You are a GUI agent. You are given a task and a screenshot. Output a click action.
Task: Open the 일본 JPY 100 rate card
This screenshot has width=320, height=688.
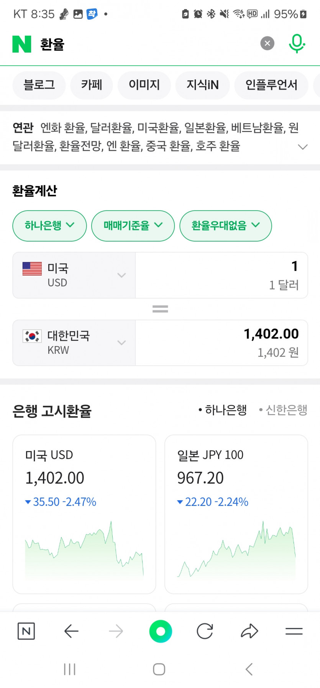coord(236,514)
